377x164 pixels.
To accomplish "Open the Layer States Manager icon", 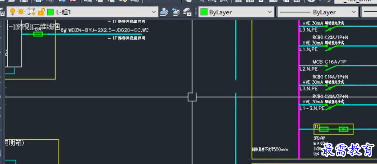I will 187,12.
